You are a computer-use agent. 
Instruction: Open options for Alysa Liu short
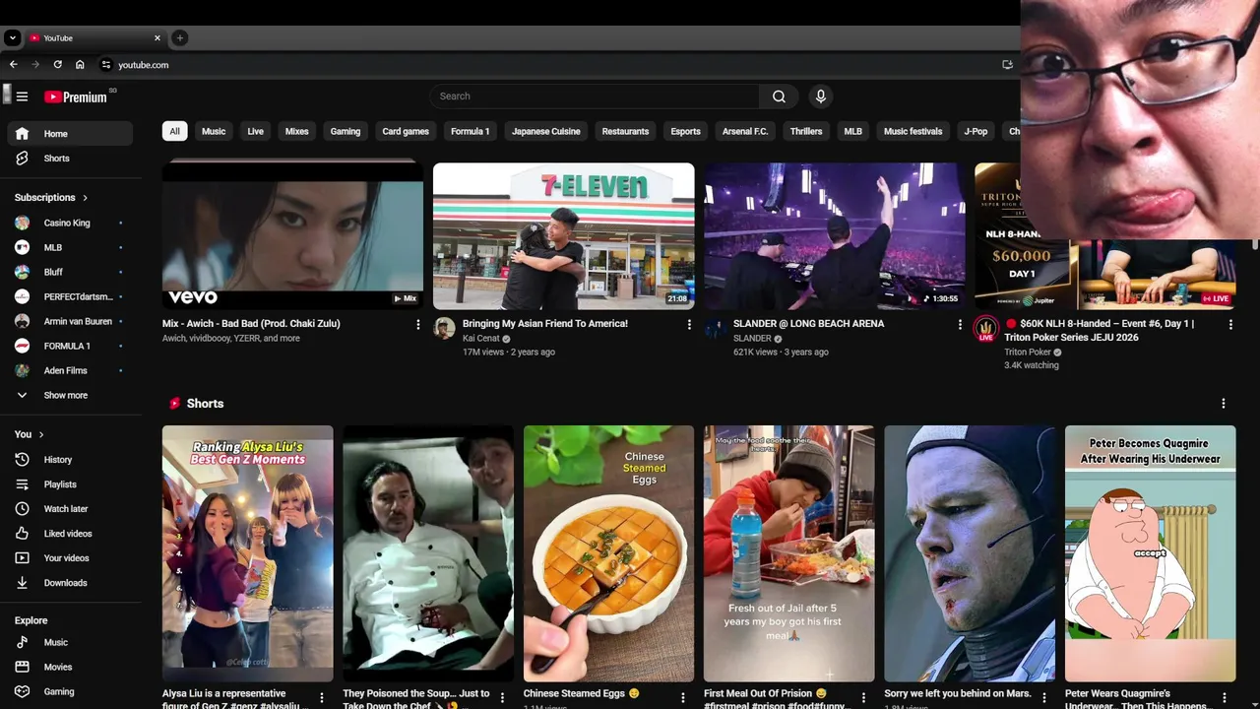pyautogui.click(x=321, y=697)
